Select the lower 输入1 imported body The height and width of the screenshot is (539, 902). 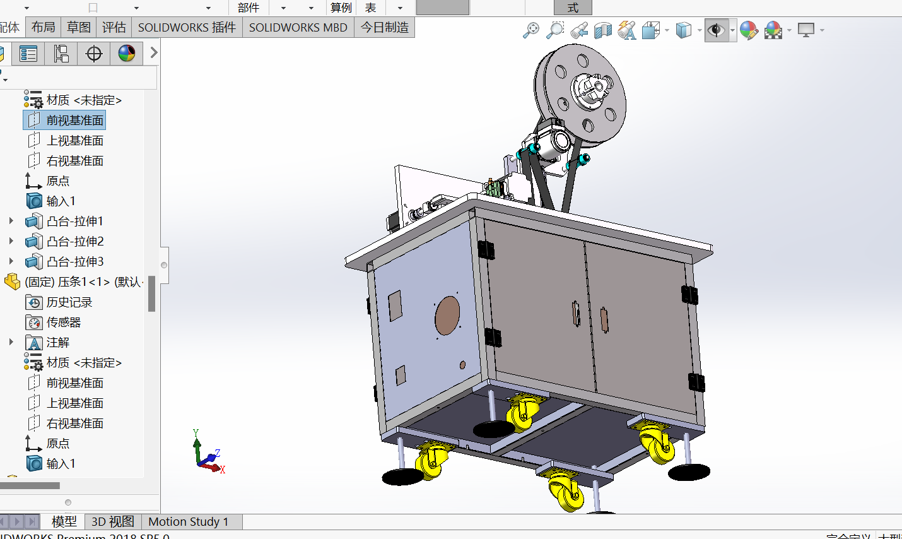61,463
